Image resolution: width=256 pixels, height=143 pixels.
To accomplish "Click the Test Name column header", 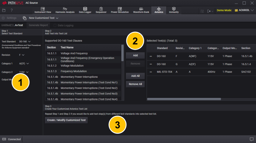I will tap(67, 47).
